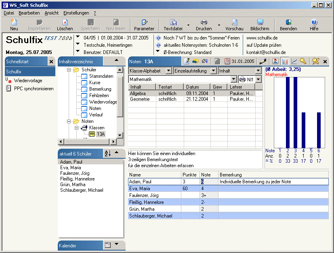
Task: Select the line chart view icon
Action: point(294,61)
